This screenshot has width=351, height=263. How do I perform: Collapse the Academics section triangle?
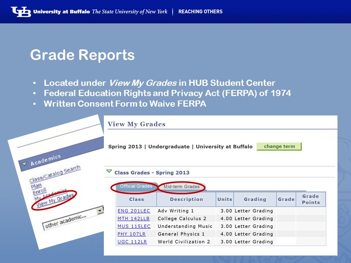click(24, 164)
